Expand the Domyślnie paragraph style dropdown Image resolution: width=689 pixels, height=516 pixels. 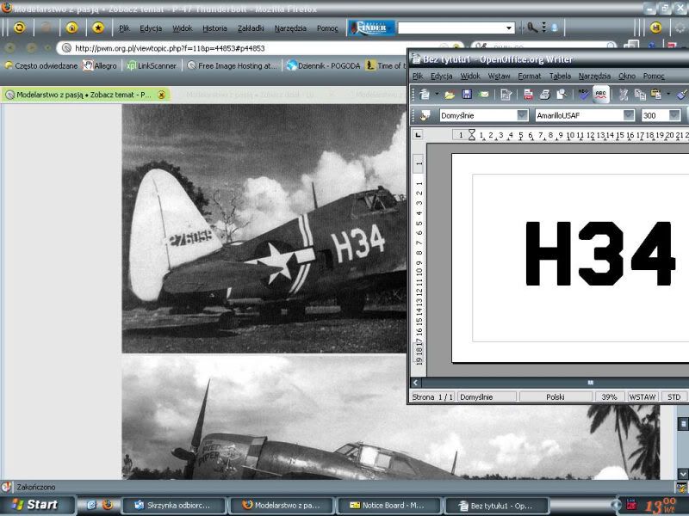[x=522, y=115]
